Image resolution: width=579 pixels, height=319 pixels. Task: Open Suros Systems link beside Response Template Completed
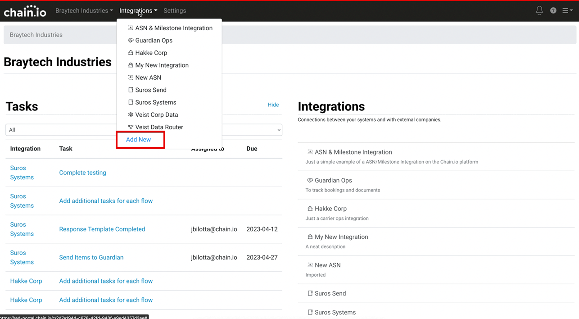coord(22,229)
